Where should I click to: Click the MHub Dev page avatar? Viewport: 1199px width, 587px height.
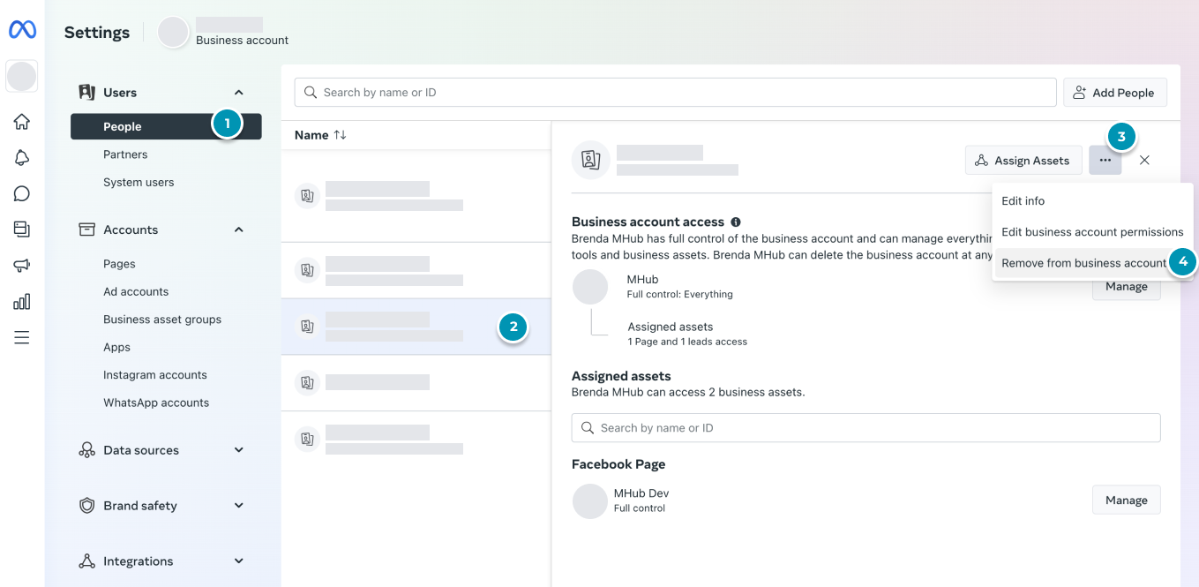(590, 500)
